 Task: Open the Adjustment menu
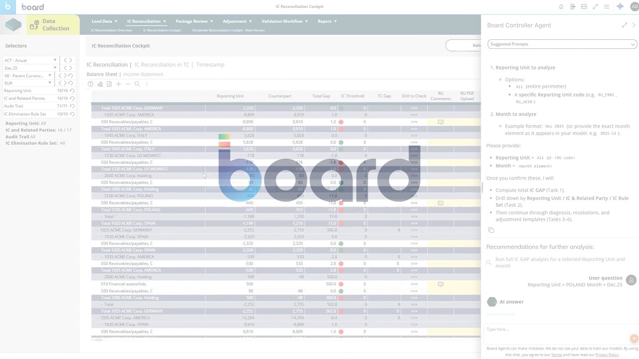(x=237, y=21)
